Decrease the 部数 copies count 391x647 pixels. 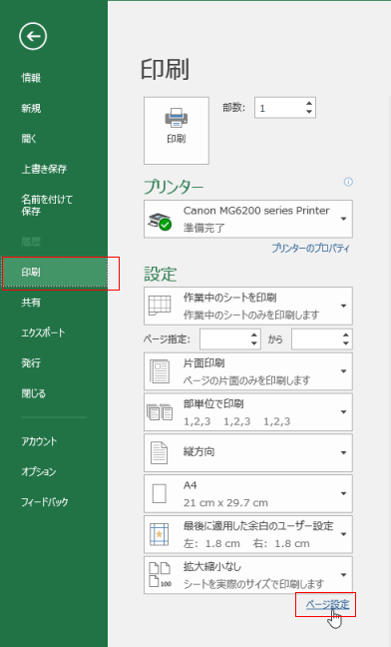[309, 112]
